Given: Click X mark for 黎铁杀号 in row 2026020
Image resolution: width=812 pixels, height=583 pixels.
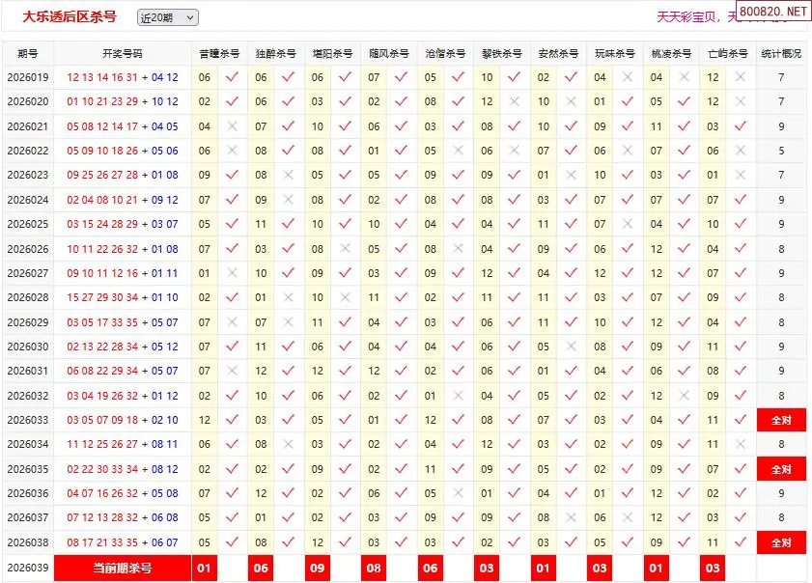Looking at the screenshot, I should (x=515, y=101).
